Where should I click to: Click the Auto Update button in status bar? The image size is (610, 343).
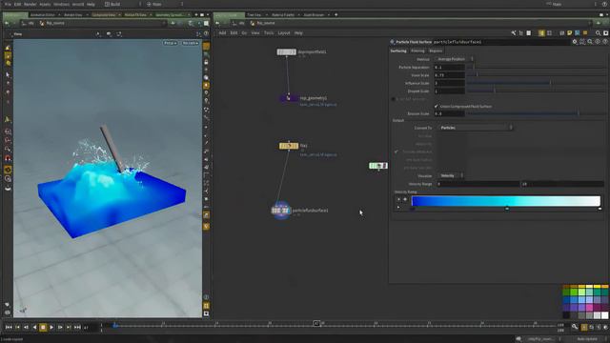[x=587, y=339]
